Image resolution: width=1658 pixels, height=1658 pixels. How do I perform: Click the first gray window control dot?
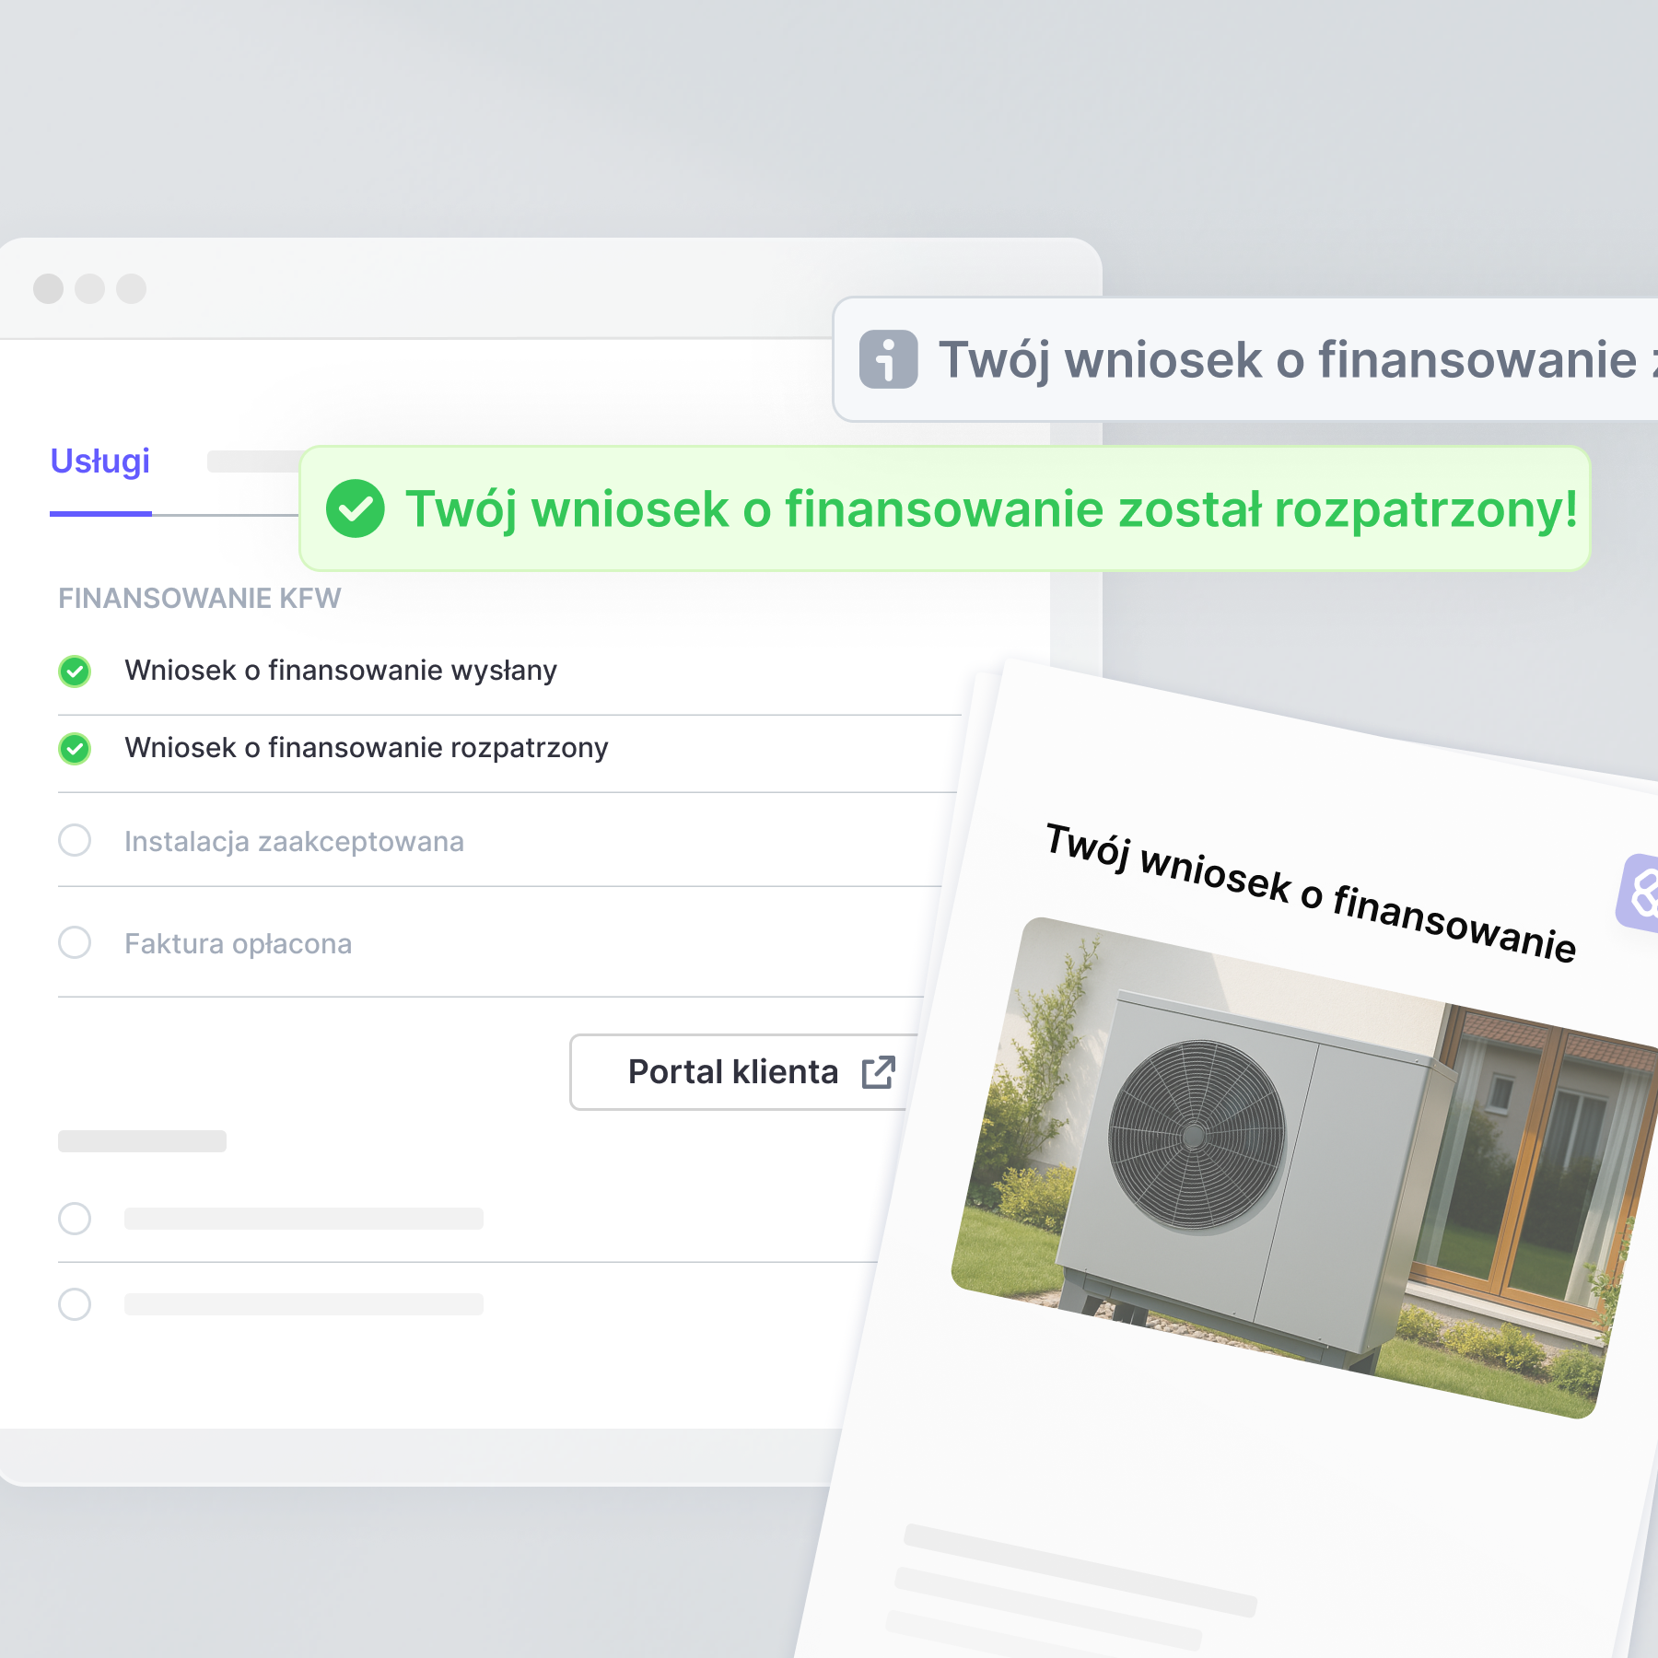(48, 288)
